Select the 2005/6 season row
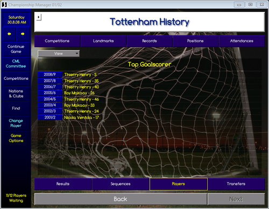269x209 pixels. click(x=50, y=93)
